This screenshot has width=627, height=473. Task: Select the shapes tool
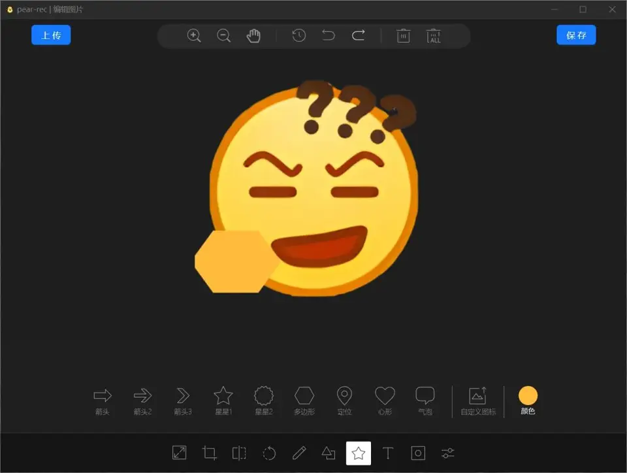tap(329, 453)
